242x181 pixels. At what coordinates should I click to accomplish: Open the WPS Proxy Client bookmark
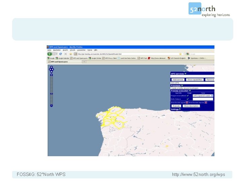110,58
